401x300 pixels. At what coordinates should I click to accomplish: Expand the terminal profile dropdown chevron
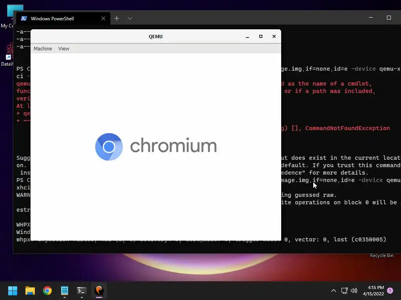[x=130, y=18]
